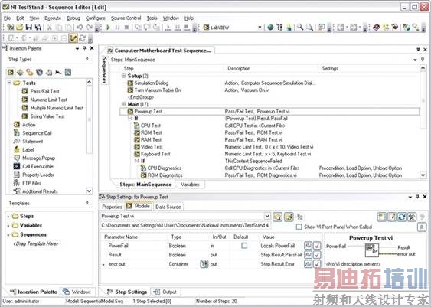The width and height of the screenshot is (431, 307).
Task: Click the expression browser icon for Step.Result.PassFail
Action: 308,255
